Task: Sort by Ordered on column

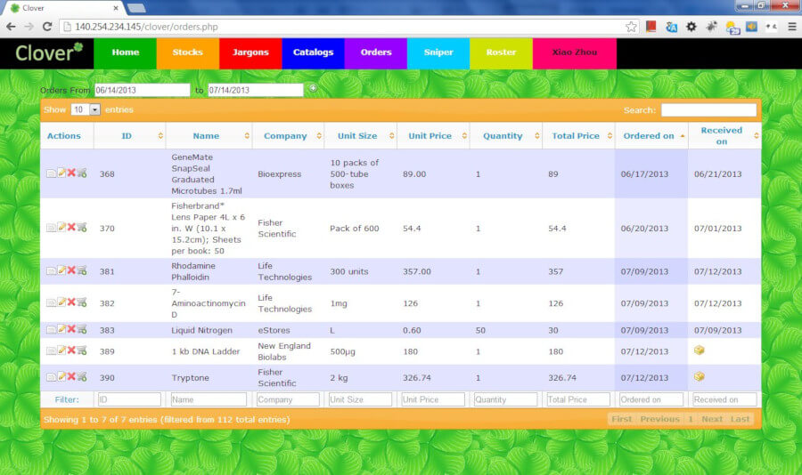Action: coord(651,136)
